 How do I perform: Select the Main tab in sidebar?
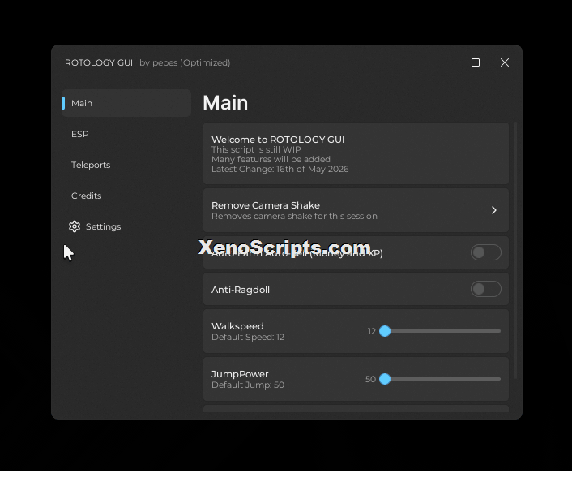coord(126,103)
